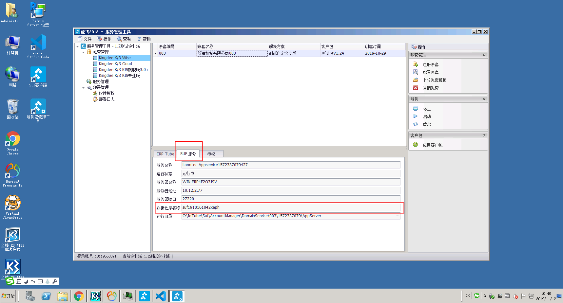This screenshot has width=563, height=303.
Task: Click PowerShell icon in the taskbar
Action: [46, 296]
